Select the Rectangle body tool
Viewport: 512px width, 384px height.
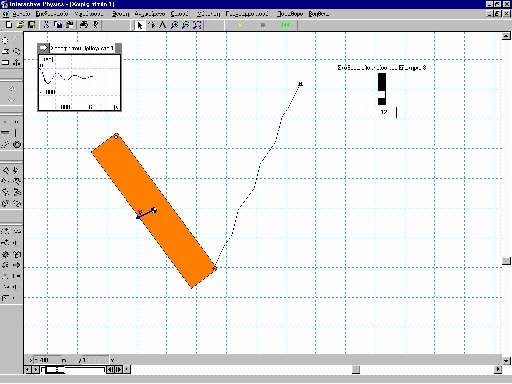click(5, 62)
